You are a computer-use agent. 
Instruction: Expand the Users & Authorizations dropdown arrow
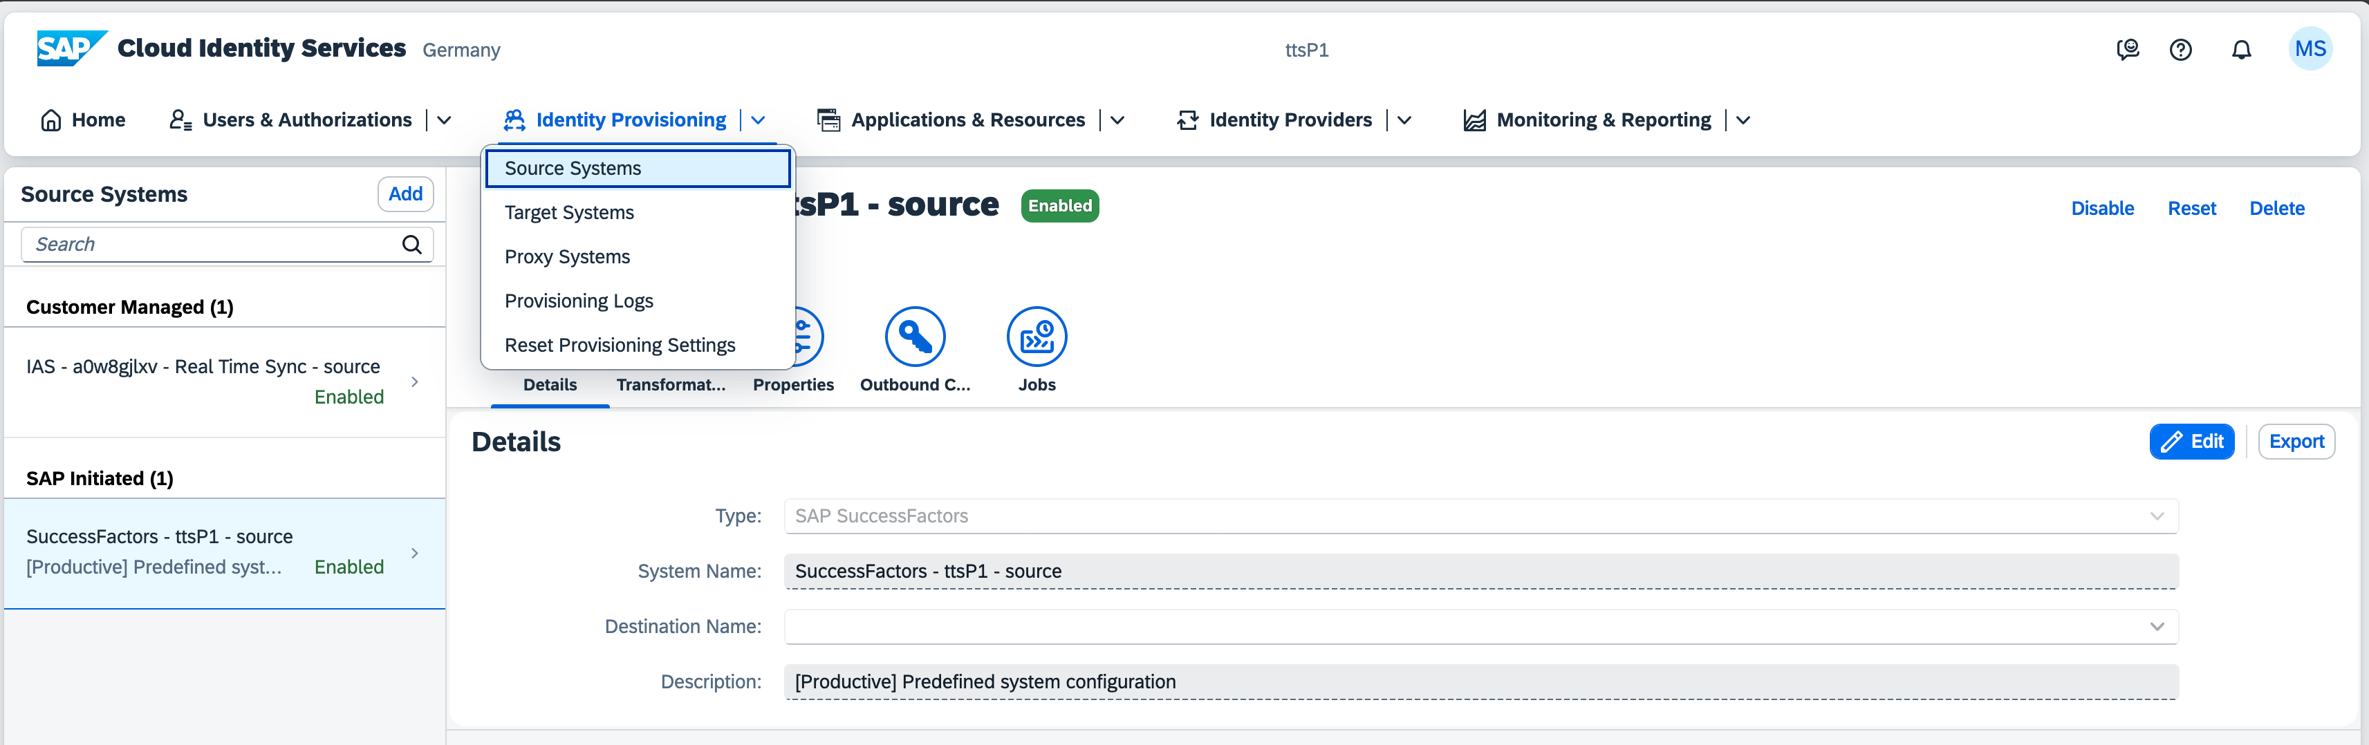(x=444, y=120)
